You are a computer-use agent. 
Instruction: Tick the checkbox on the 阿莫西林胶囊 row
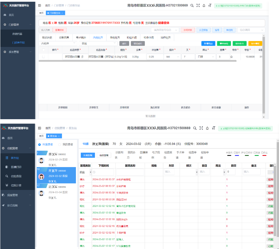click(x=44, y=57)
